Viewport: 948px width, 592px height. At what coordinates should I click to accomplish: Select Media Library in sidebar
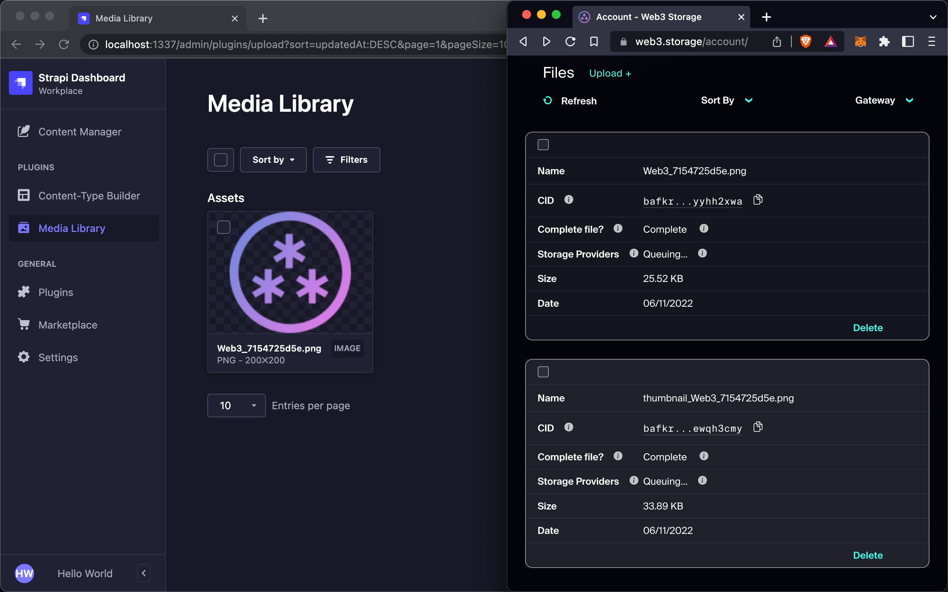click(84, 228)
